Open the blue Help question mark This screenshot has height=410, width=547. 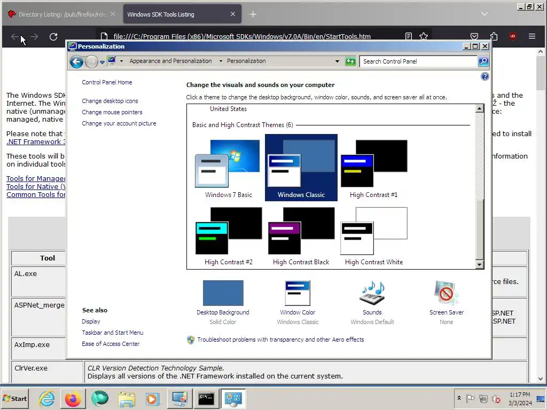pyautogui.click(x=485, y=76)
